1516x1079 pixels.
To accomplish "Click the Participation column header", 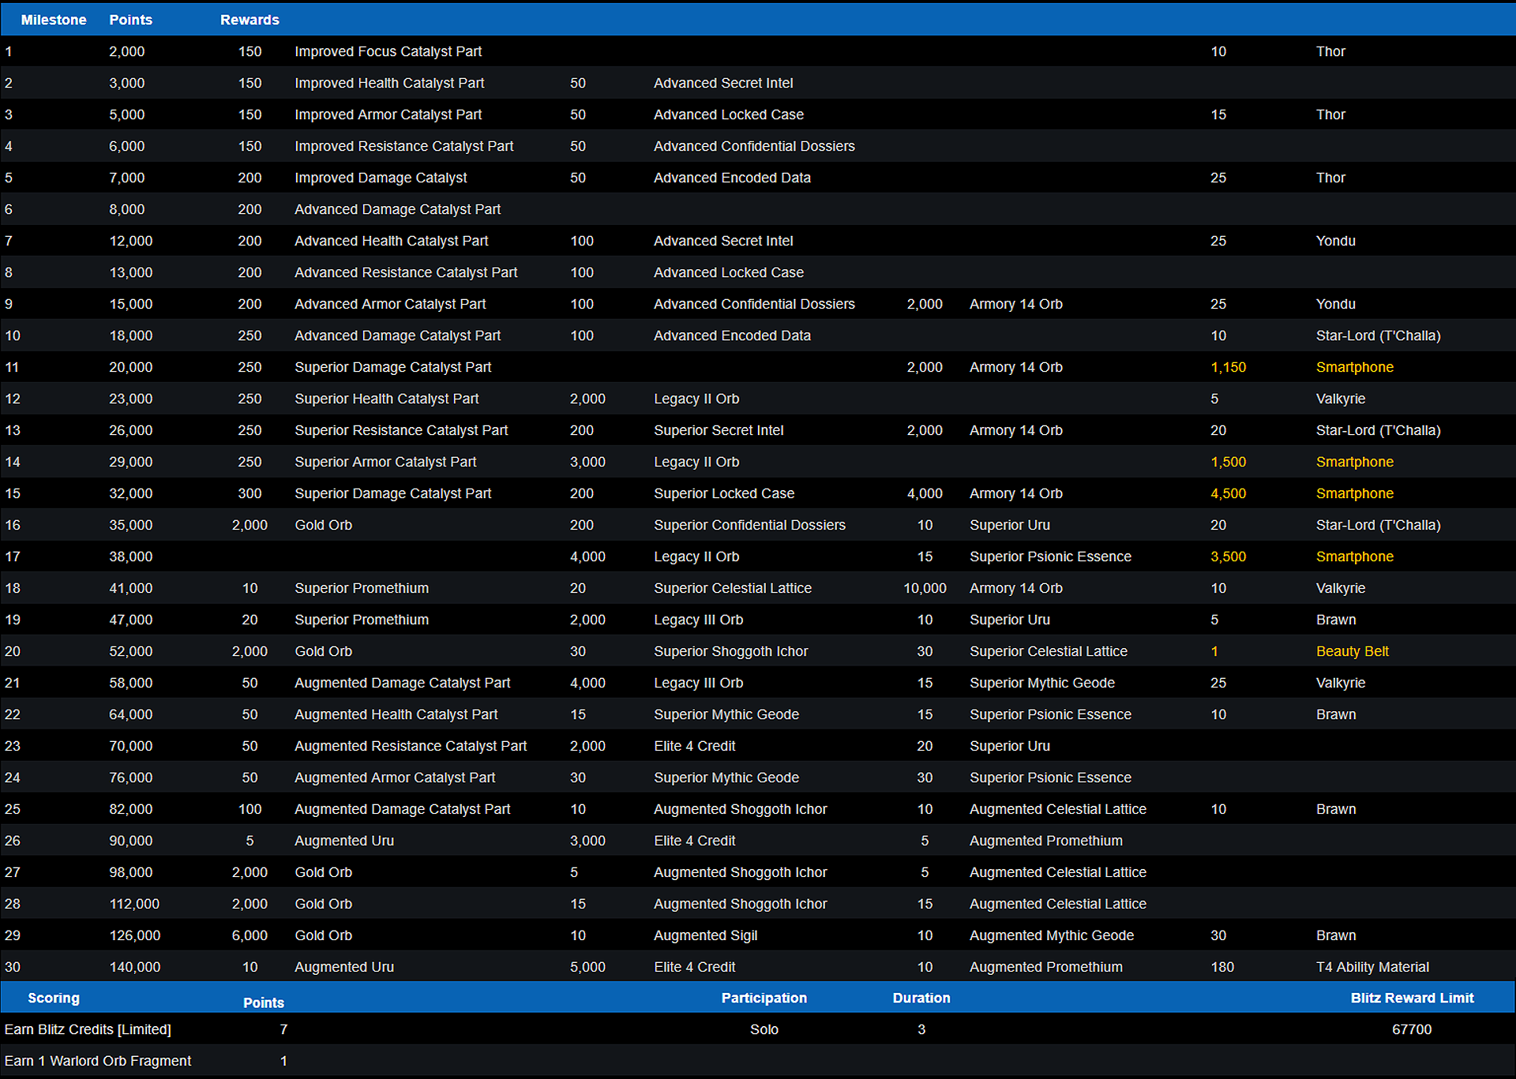I will click(x=764, y=998).
